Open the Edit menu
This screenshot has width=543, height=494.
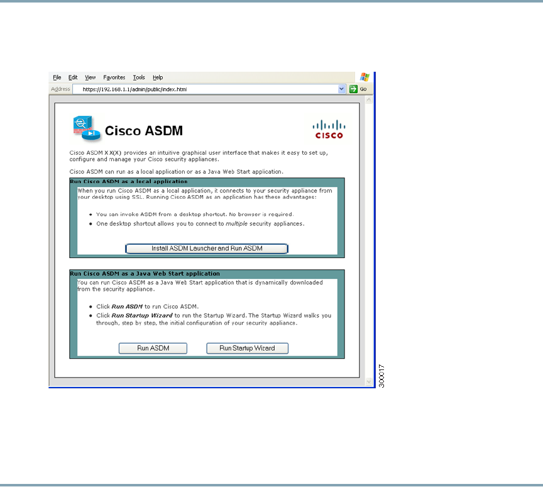[x=73, y=77]
